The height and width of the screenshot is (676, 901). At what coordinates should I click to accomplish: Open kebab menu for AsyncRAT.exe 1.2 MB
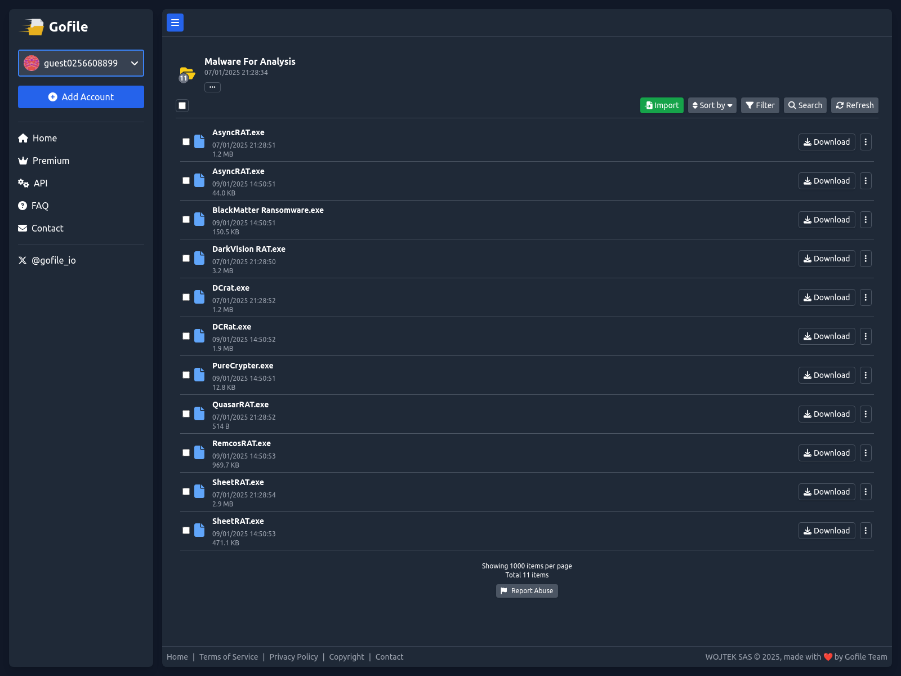tap(866, 142)
